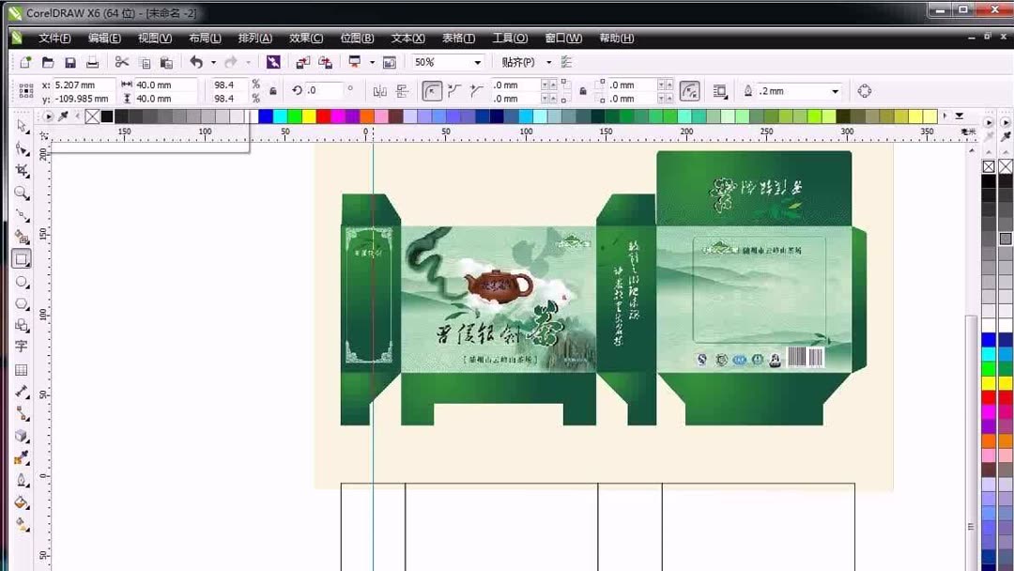Viewport: 1014px width, 571px height.
Task: Select the Table tool
Action: point(21,368)
